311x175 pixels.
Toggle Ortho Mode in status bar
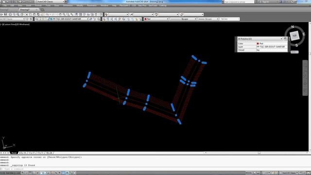[x=34, y=173]
